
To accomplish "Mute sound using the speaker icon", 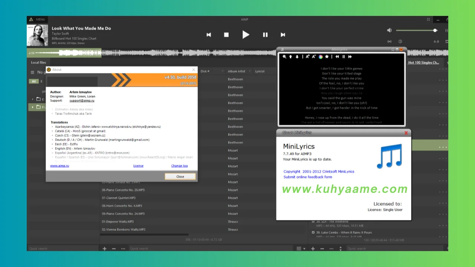I will tap(389, 30).
